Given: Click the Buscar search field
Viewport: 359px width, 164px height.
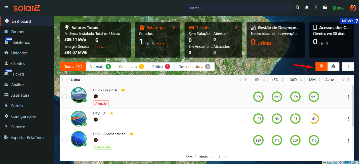Looking at the screenshot, I should pyautogui.click(x=239, y=8).
